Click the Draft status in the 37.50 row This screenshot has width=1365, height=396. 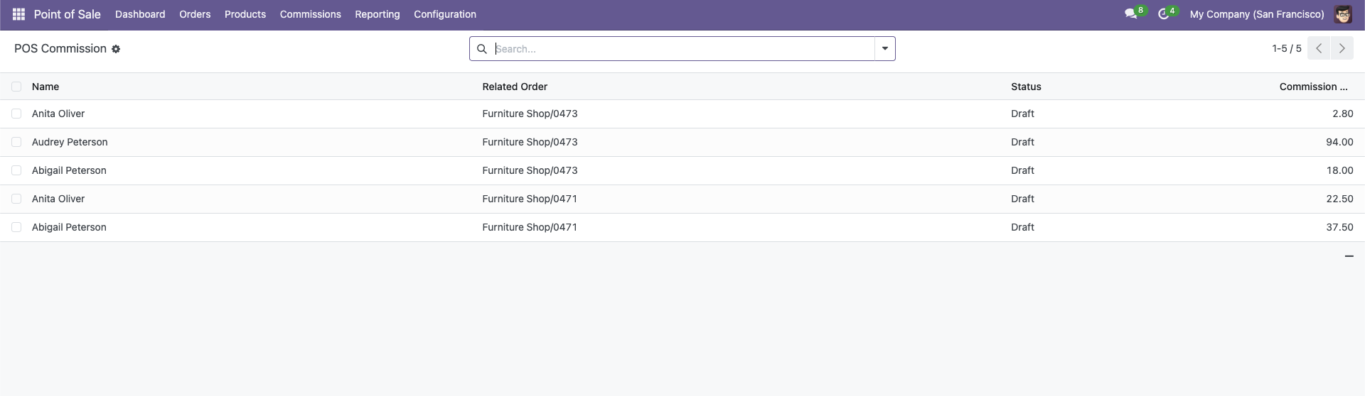coord(1022,227)
